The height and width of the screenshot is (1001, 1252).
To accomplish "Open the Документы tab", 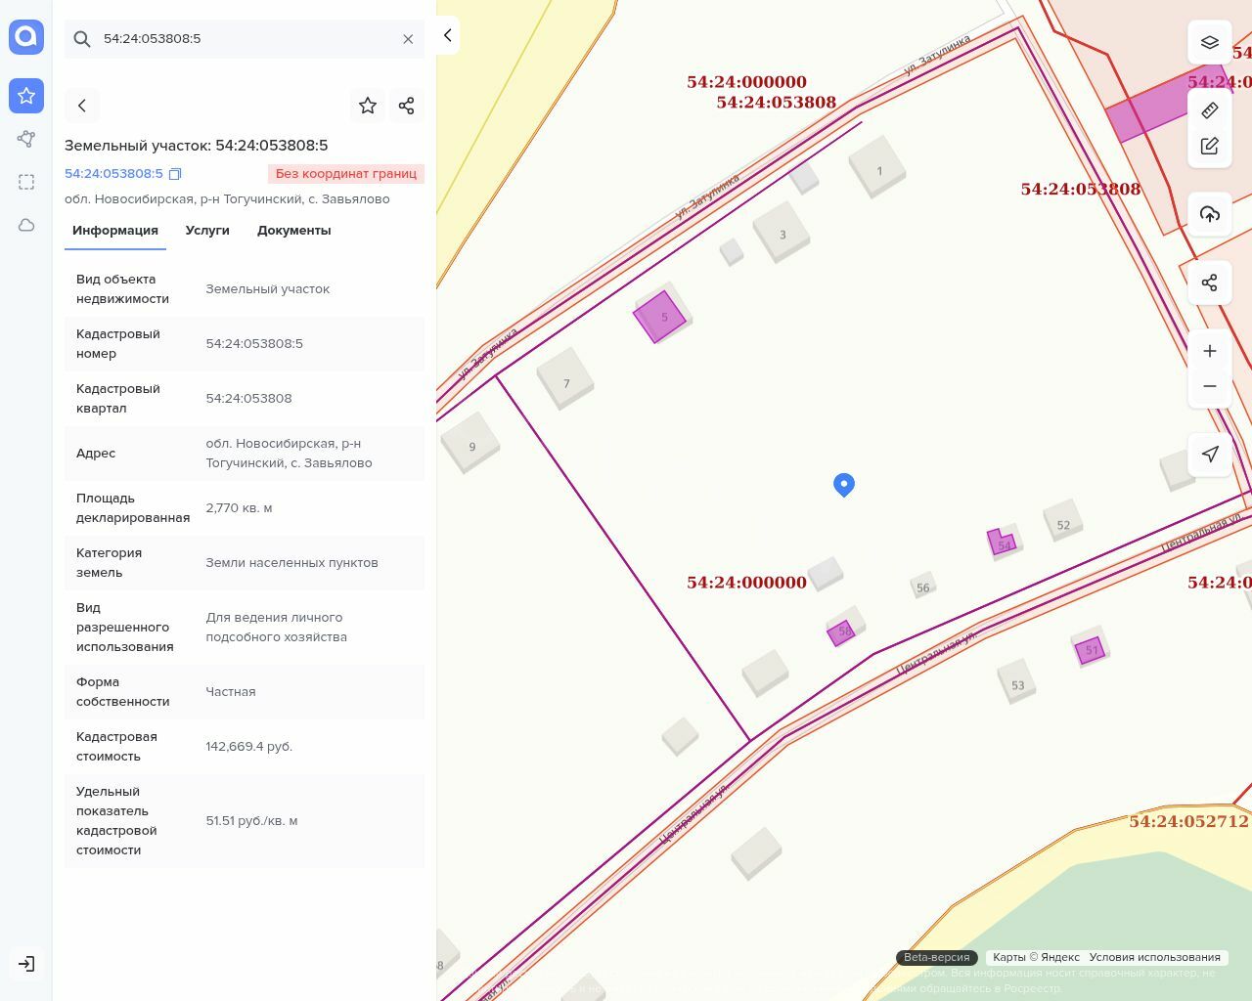I will [x=293, y=231].
